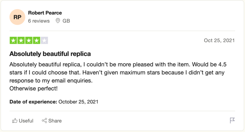Click the Oct 25, 2021 review date
Screen dimensions: 245x132
point(219,41)
